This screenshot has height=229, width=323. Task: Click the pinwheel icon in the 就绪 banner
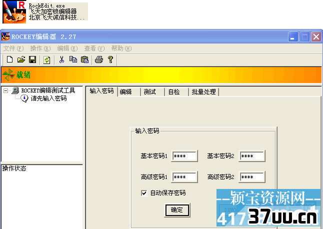[8, 74]
